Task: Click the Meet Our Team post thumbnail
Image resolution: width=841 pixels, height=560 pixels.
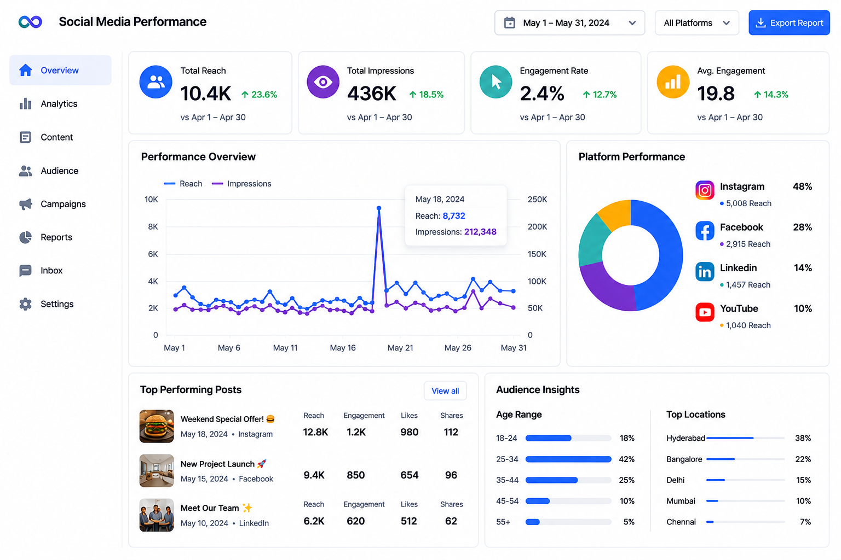Action: pos(157,515)
